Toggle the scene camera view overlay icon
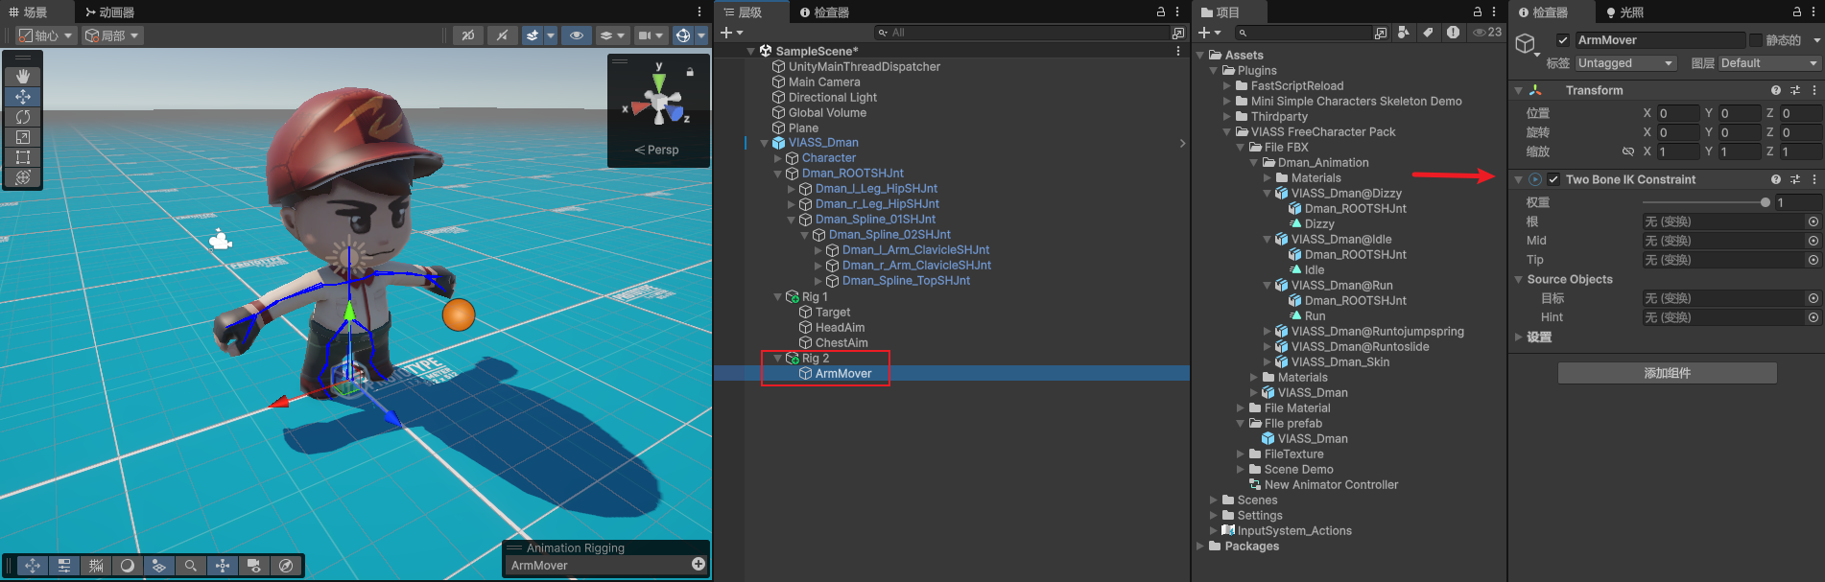This screenshot has height=582, width=1825. 254,566
